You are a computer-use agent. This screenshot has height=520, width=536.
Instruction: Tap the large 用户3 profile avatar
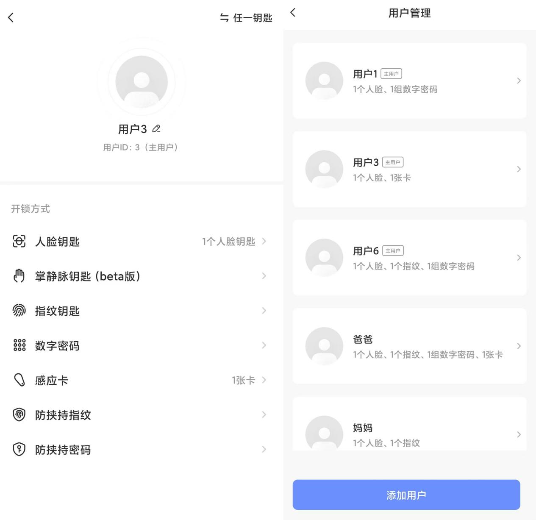point(142,82)
